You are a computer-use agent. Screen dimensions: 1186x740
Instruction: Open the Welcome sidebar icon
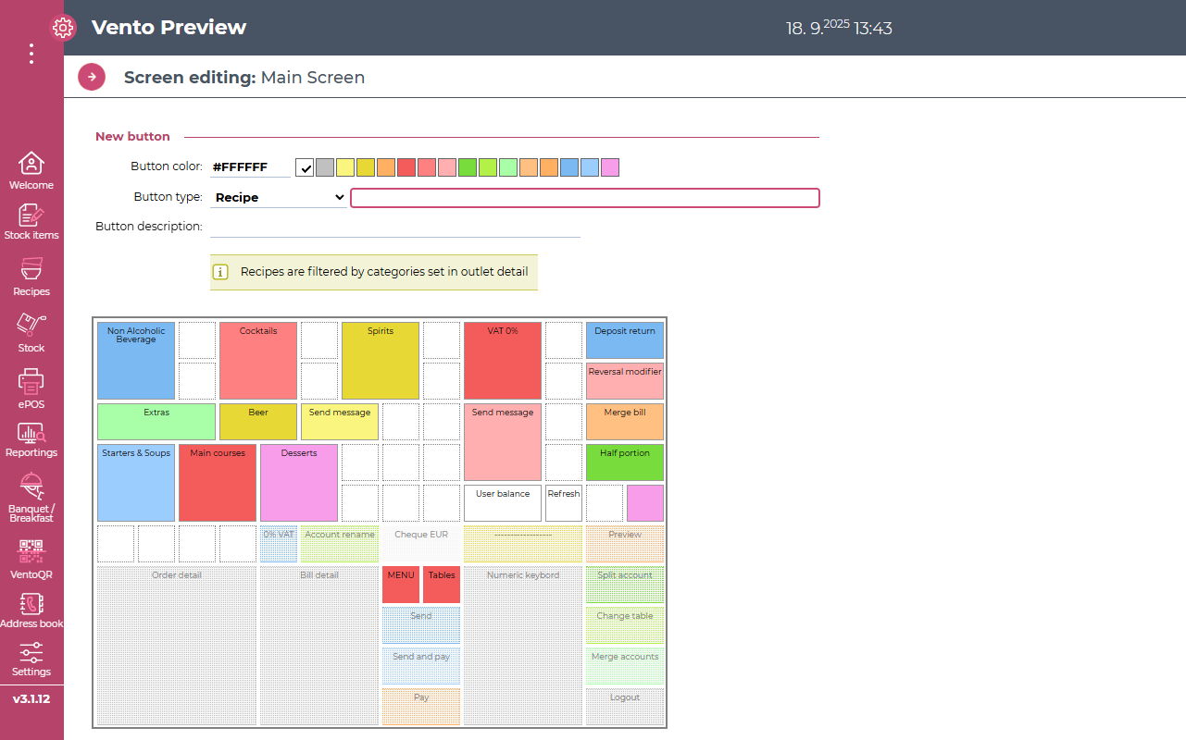pos(31,170)
